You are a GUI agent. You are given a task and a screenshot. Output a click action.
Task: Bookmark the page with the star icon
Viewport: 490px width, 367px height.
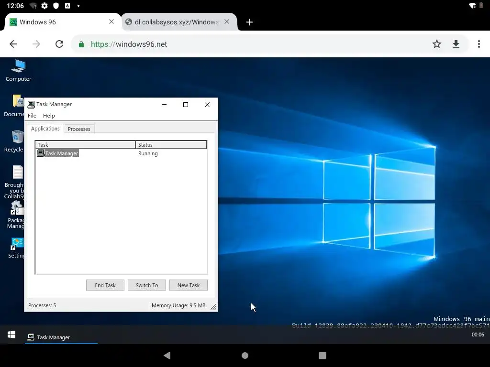437,44
